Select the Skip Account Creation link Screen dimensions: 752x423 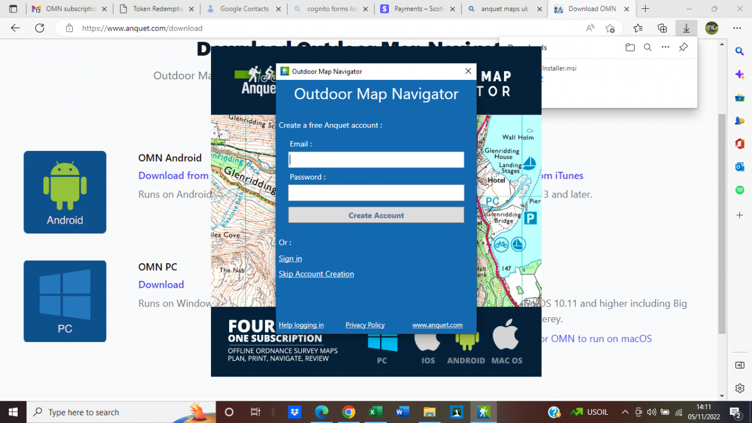pyautogui.click(x=316, y=274)
